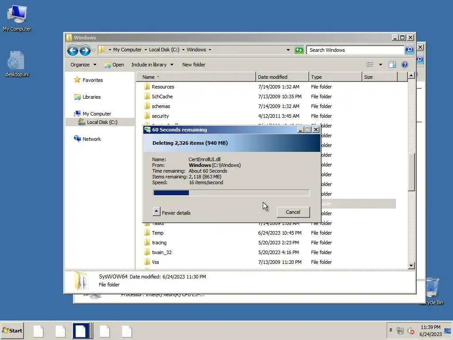Image resolution: width=453 pixels, height=340 pixels.
Task: Click the Forward navigation arrow
Action: pos(85,50)
